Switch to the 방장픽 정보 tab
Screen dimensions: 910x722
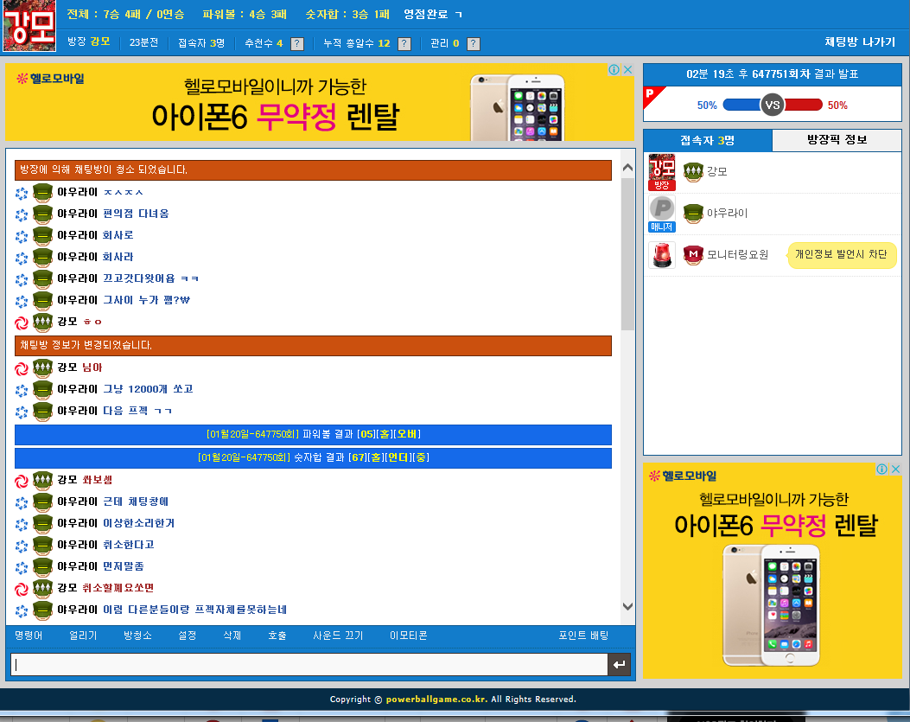[837, 140]
